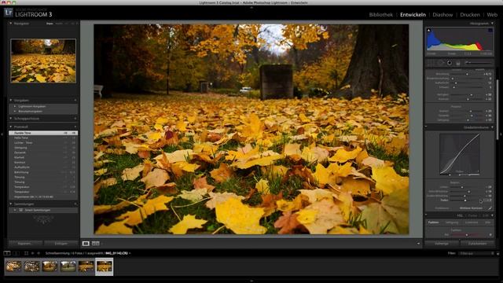The width and height of the screenshot is (503, 283).
Task: Add a snapshot with Schnappschüsse plus icon
Action: point(75,119)
